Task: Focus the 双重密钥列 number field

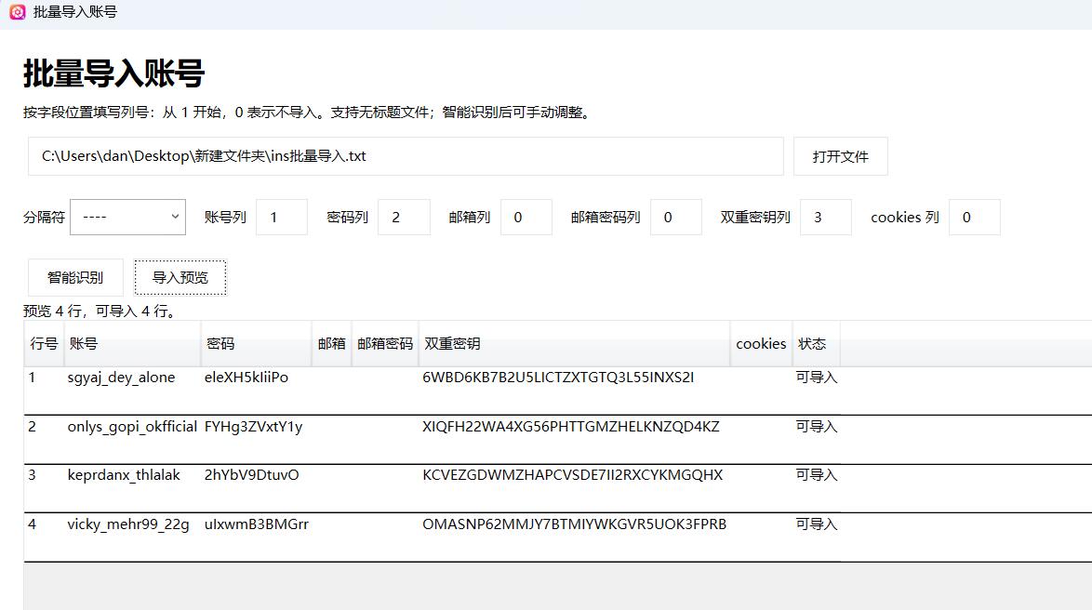Action: pos(826,218)
